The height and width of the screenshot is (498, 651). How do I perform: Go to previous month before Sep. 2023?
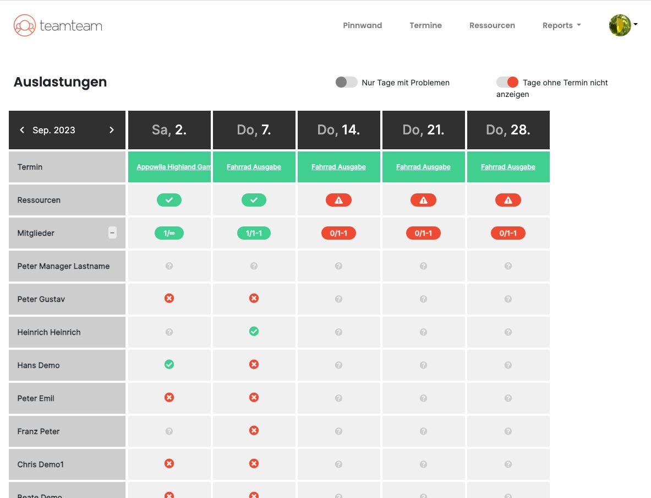(x=22, y=130)
